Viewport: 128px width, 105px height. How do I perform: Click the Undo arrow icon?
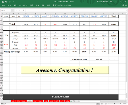6,2
